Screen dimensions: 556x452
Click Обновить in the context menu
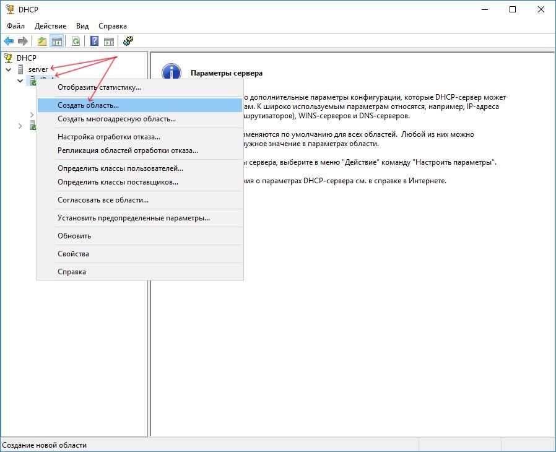74,236
